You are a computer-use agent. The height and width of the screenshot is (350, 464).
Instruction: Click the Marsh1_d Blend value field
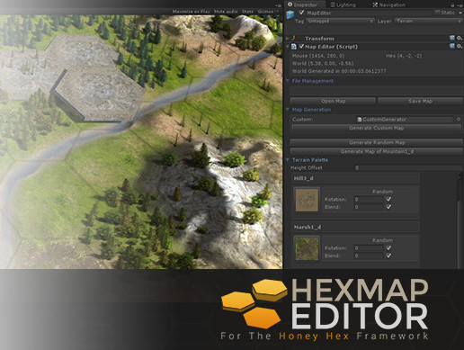[x=369, y=256]
